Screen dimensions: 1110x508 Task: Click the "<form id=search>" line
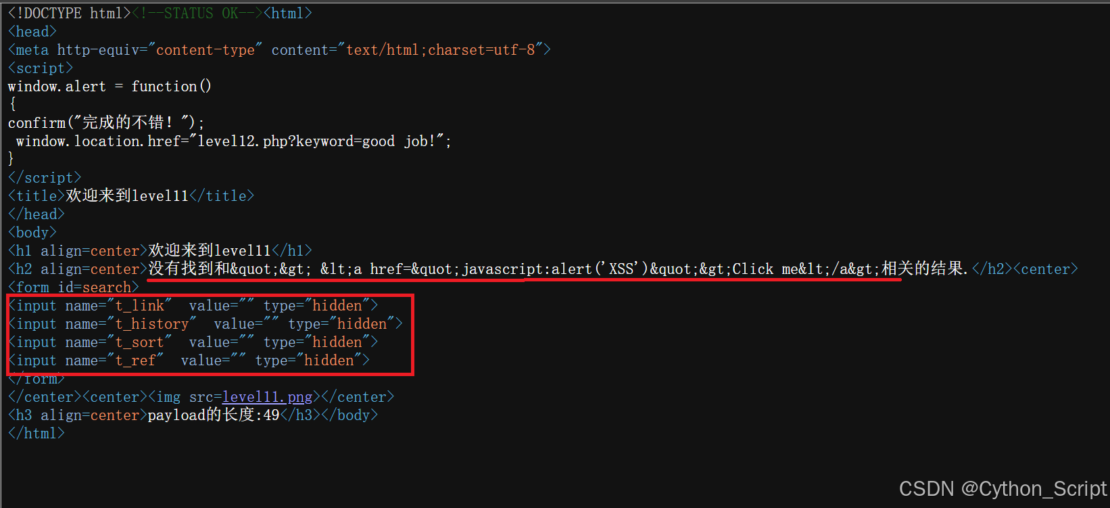(73, 287)
